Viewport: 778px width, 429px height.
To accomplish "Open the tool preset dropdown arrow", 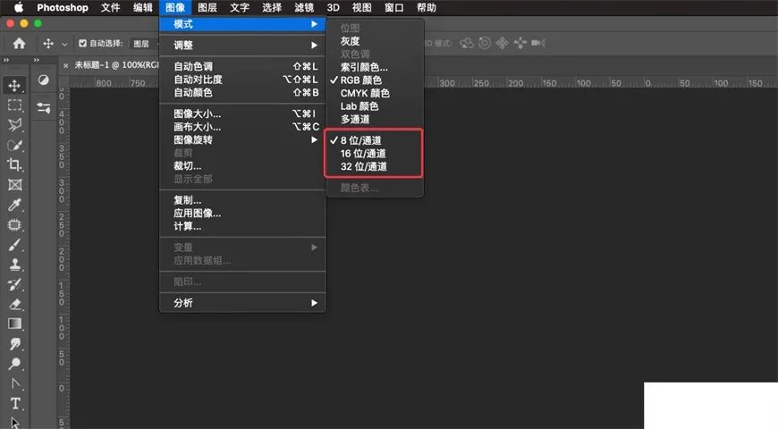I will 64,44.
